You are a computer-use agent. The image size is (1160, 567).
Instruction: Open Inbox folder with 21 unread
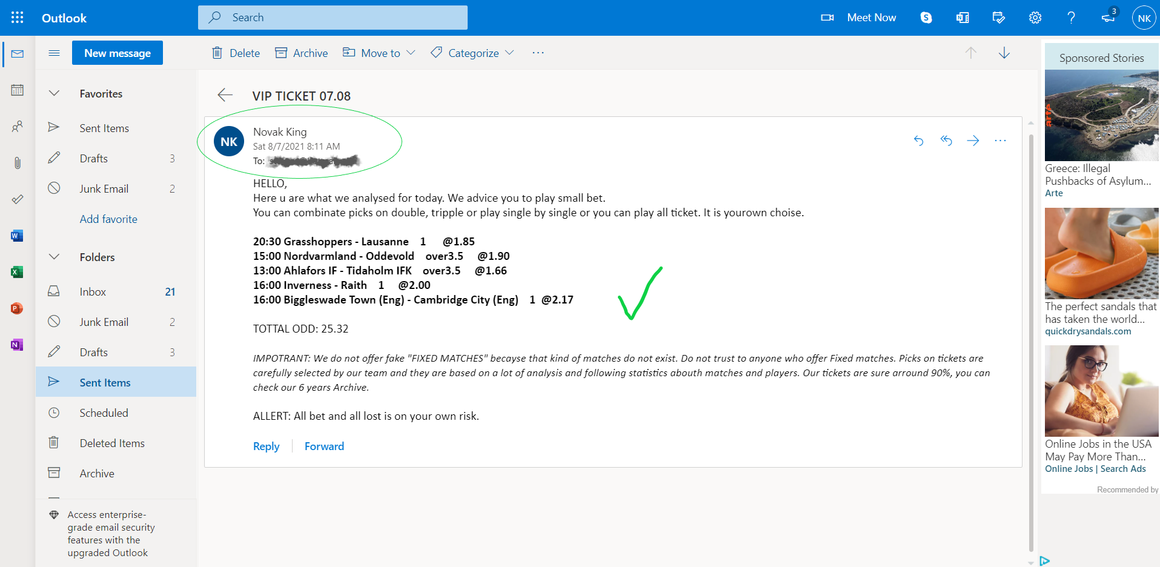[116, 291]
